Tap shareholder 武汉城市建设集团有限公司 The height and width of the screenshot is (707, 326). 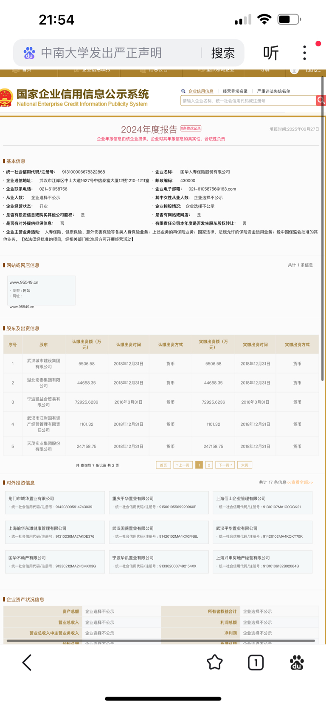(43, 364)
